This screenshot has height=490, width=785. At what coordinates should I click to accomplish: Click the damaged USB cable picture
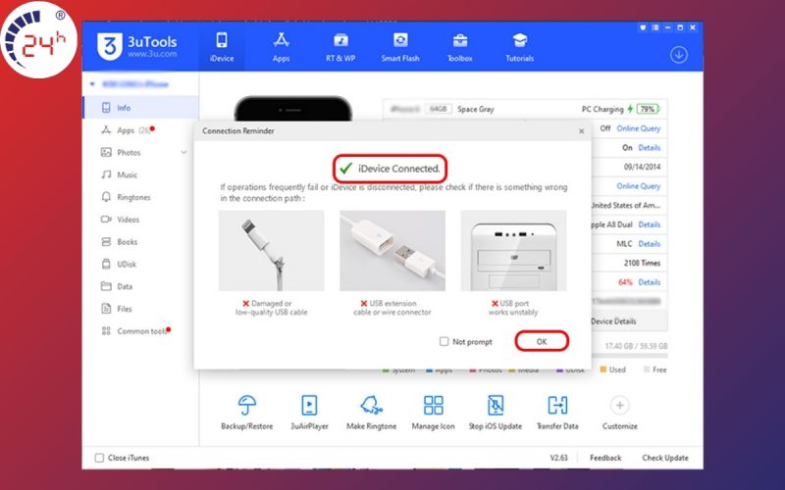coord(272,251)
